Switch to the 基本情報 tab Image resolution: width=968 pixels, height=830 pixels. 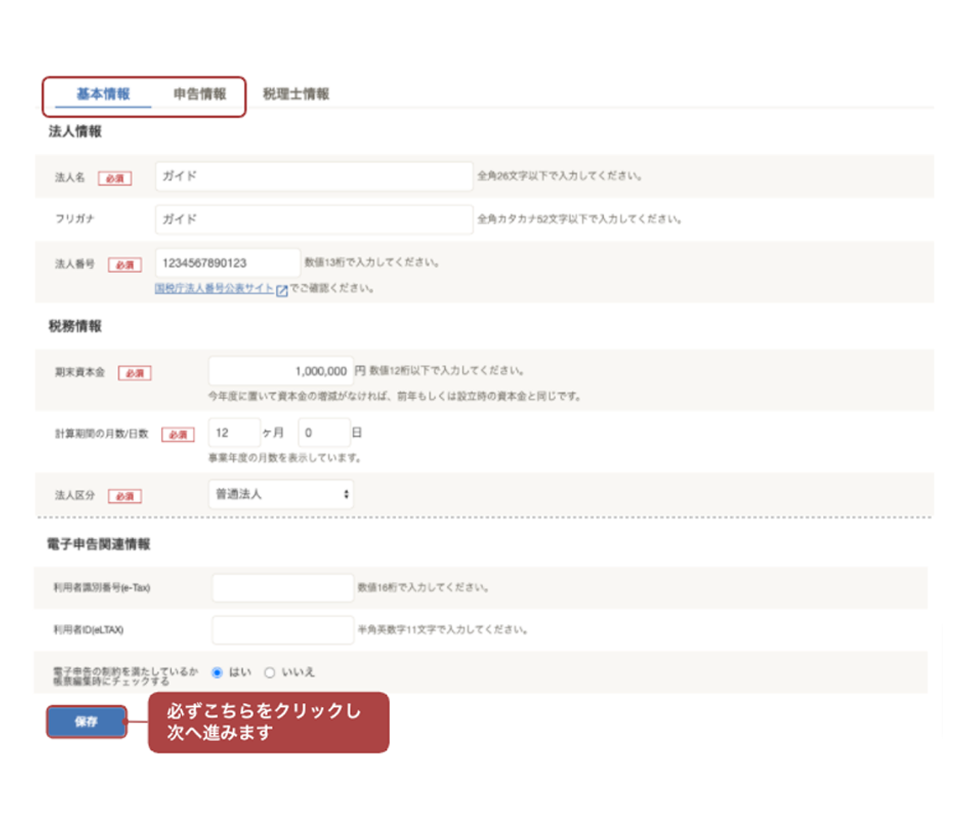tap(103, 94)
